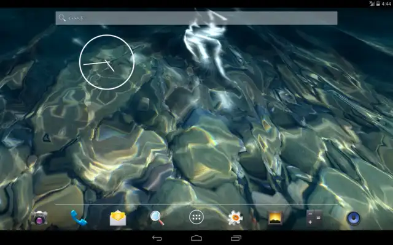393x245 pixels.
Task: Open the Gallery picture app
Action: (x=275, y=218)
